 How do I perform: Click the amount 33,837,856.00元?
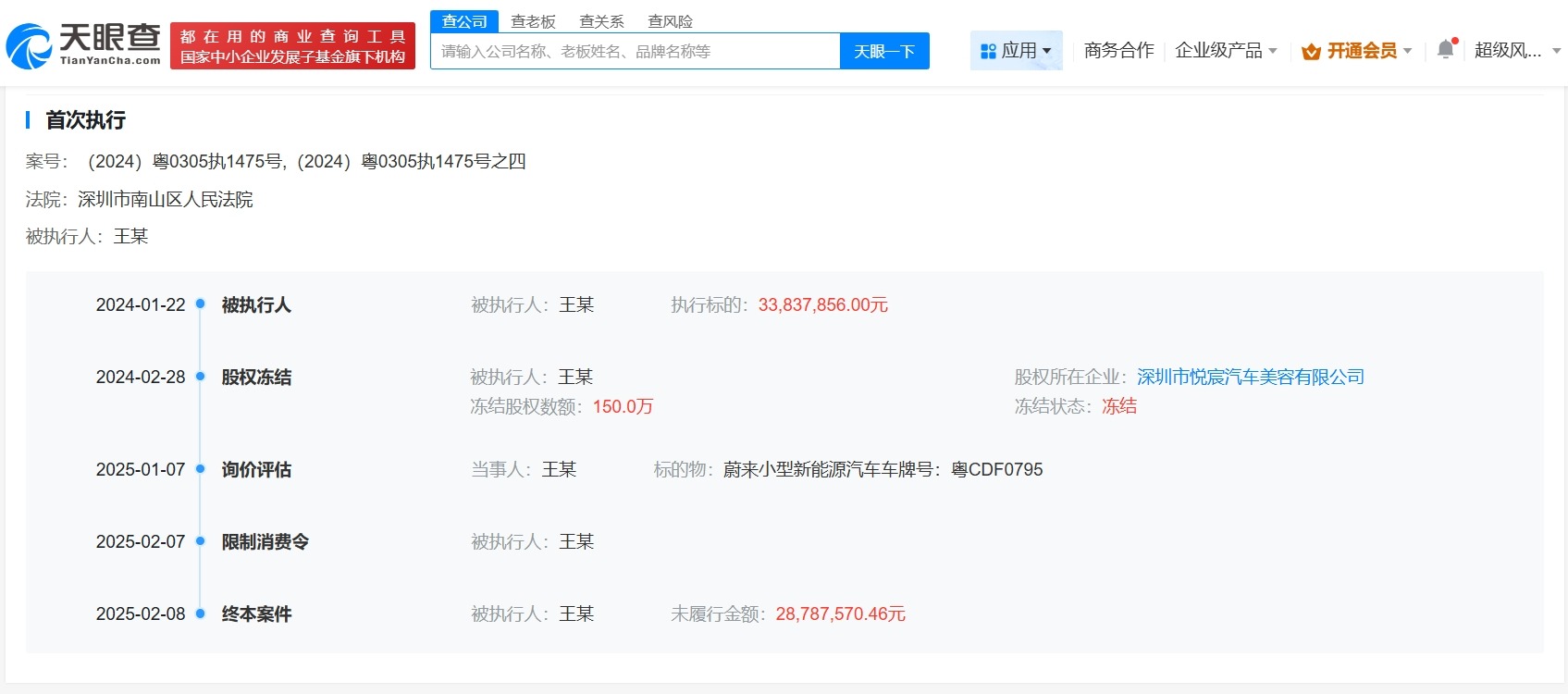(x=823, y=304)
